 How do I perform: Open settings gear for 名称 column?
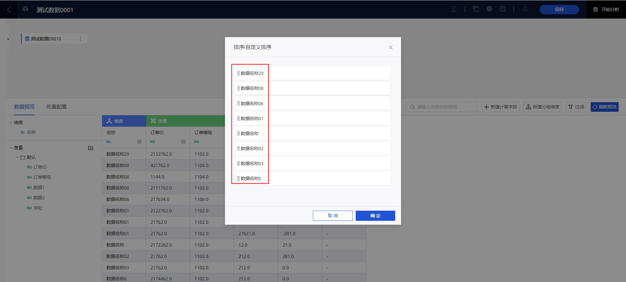click(x=139, y=142)
